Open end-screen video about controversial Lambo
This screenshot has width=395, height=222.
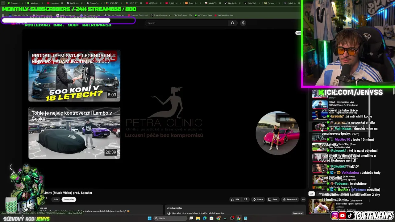(74, 133)
